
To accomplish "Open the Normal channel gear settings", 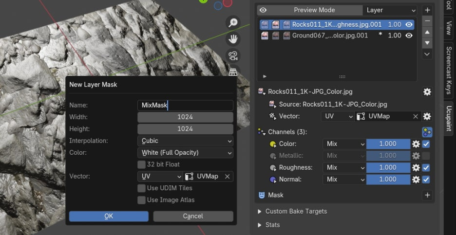I will 416,180.
